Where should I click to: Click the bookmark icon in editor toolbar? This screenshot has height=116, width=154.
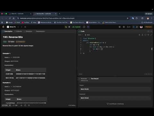tap(142, 35)
